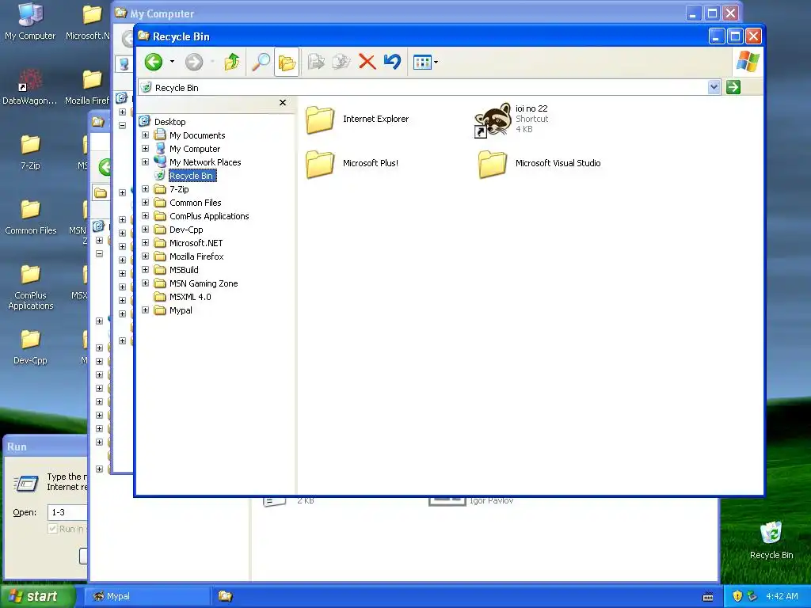This screenshot has height=608, width=811.
Task: Select MSBuild folder in the tree
Action: 184,270
